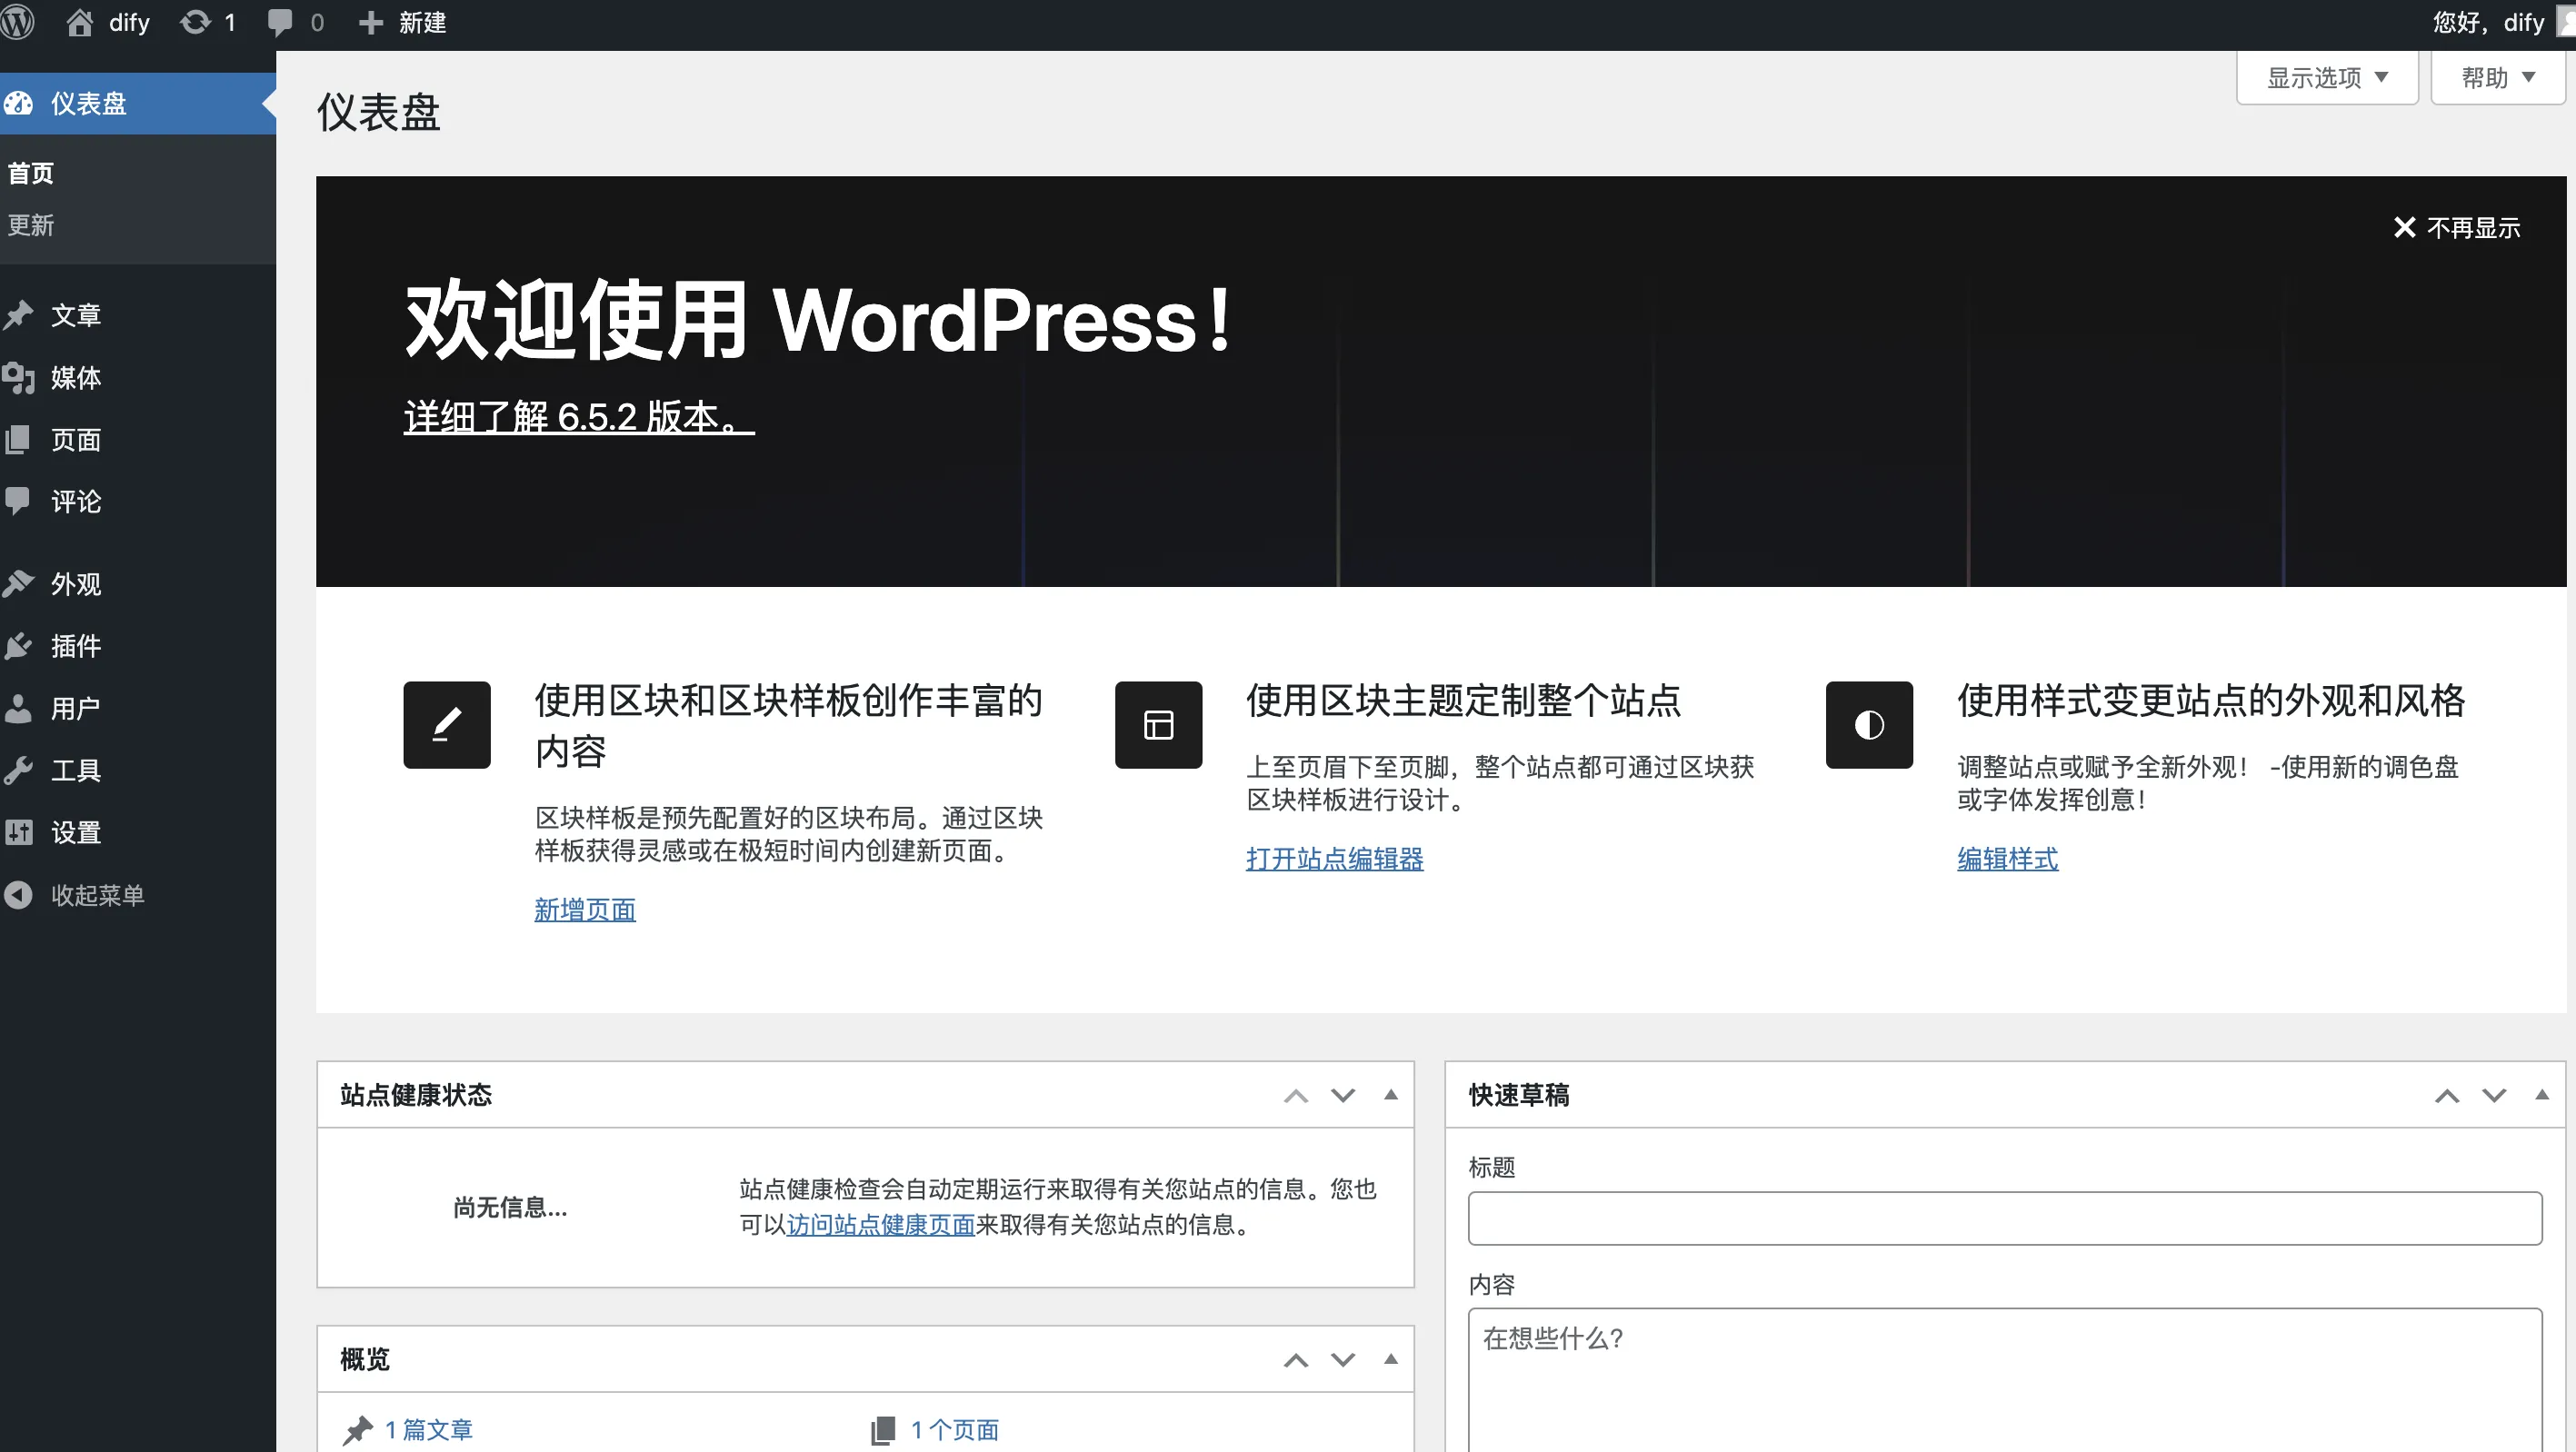2576x1452 pixels.
Task: Click the pencil edit icon tile
Action: click(447, 724)
